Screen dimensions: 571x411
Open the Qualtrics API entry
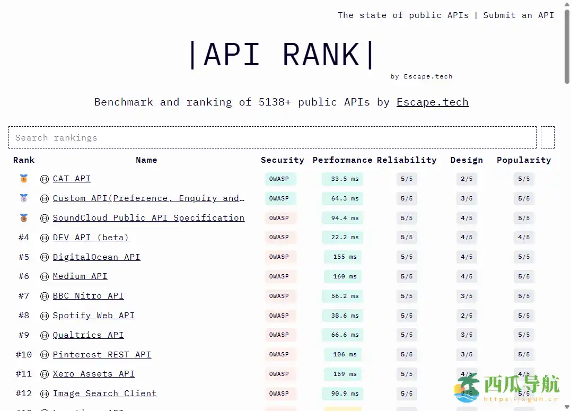[88, 335]
